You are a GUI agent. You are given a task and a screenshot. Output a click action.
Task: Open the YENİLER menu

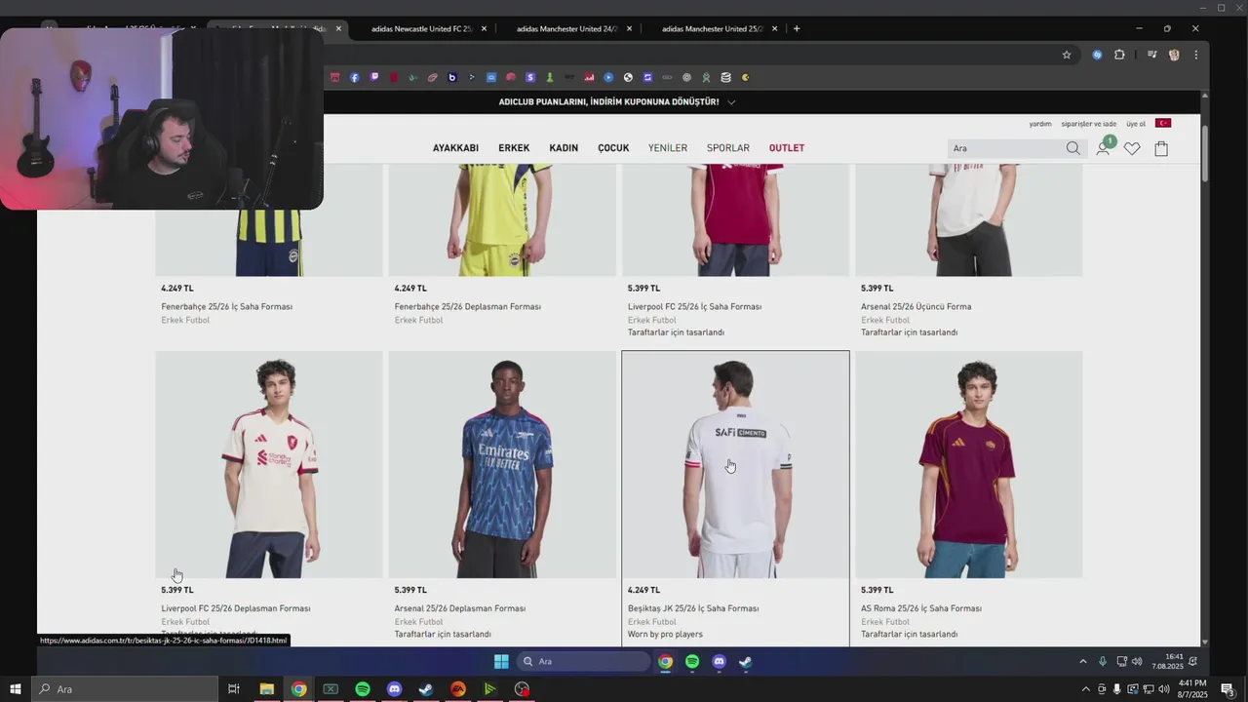coord(668,148)
